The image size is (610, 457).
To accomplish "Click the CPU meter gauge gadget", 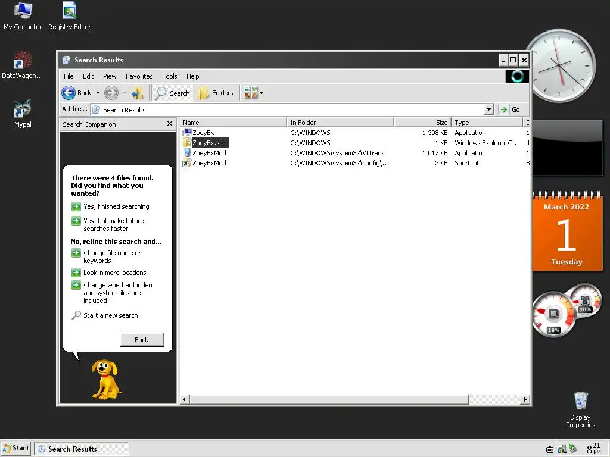I will click(x=553, y=314).
